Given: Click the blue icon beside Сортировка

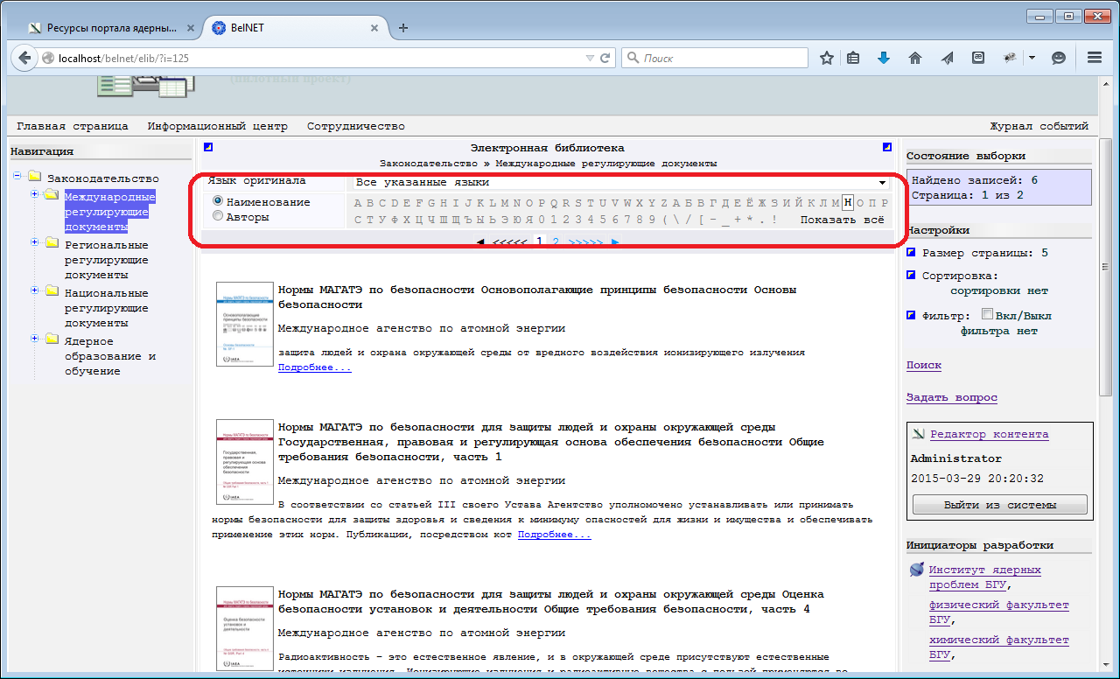Looking at the screenshot, I should [912, 276].
